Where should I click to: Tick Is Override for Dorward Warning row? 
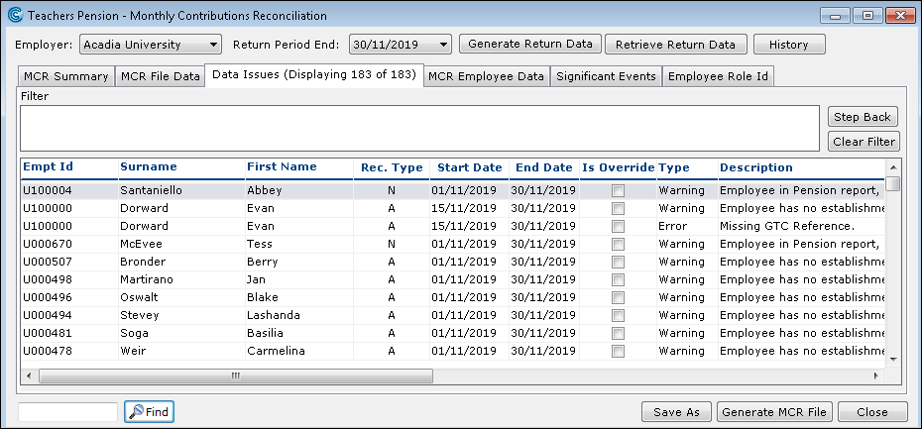coord(618,209)
